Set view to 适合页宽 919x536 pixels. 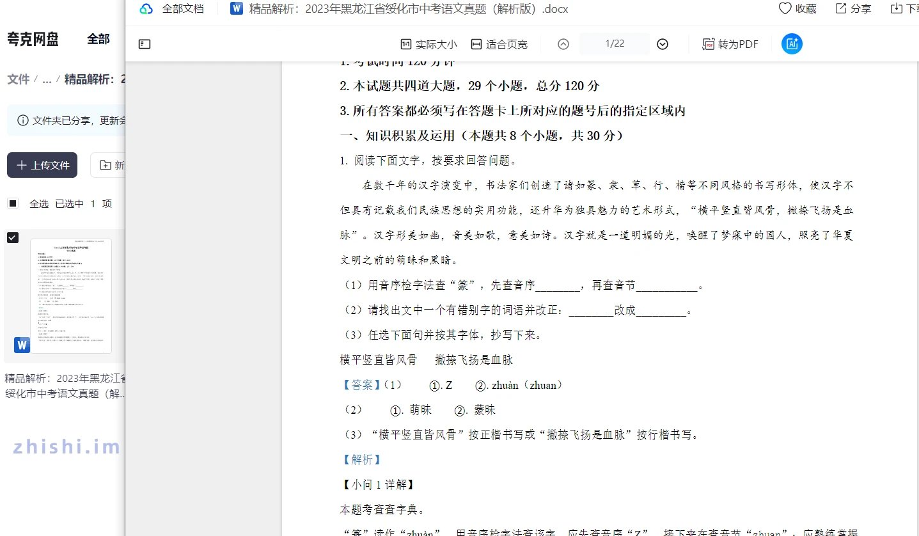pyautogui.click(x=499, y=44)
